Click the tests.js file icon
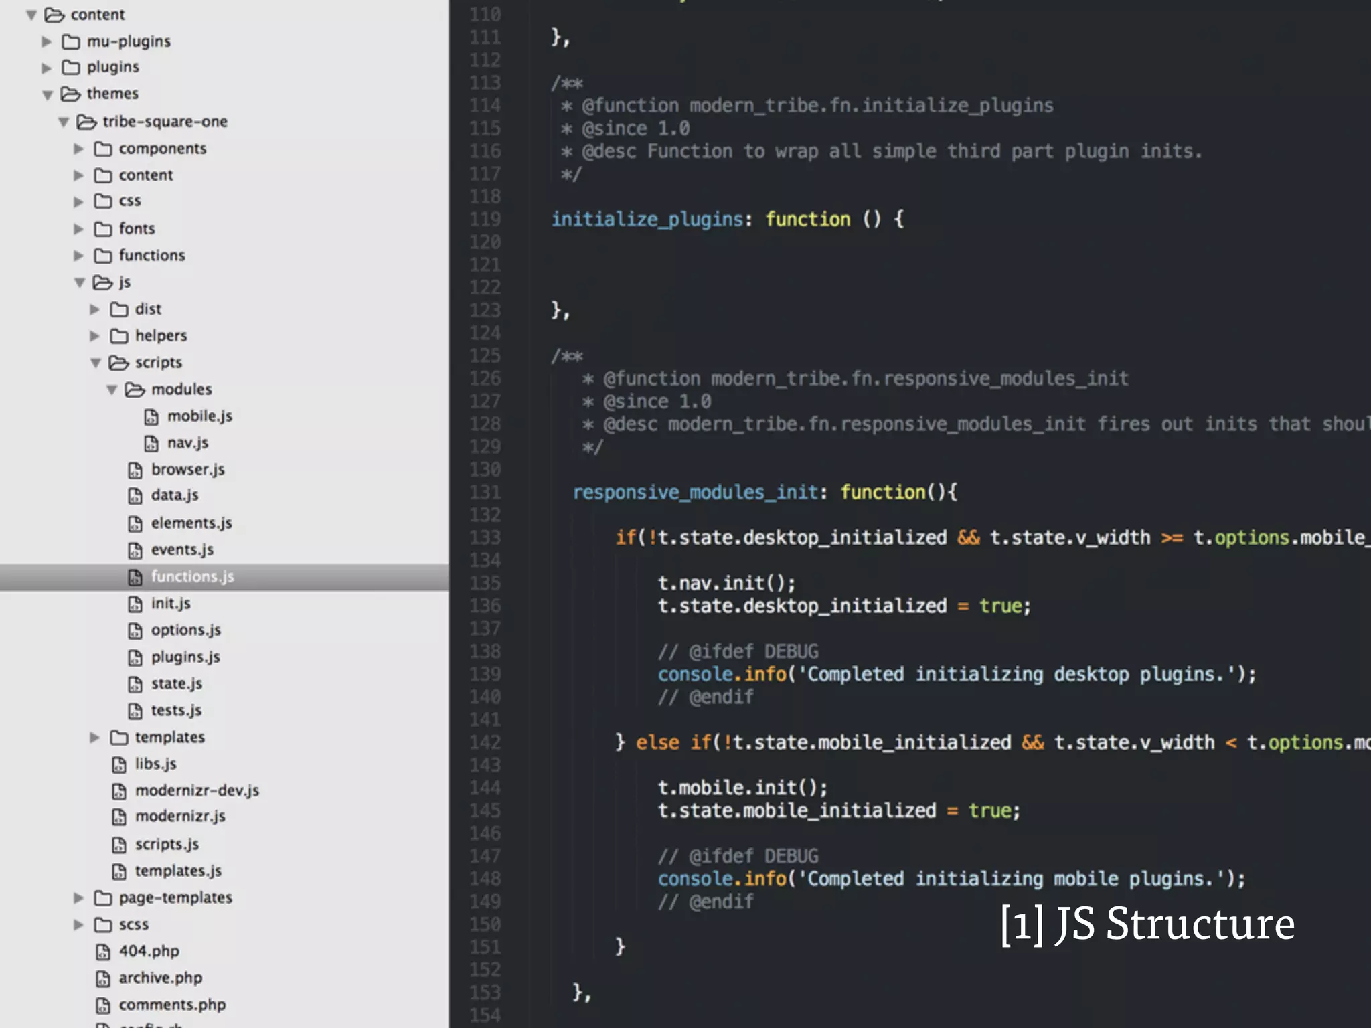Viewport: 1371px width, 1028px height. pos(135,711)
